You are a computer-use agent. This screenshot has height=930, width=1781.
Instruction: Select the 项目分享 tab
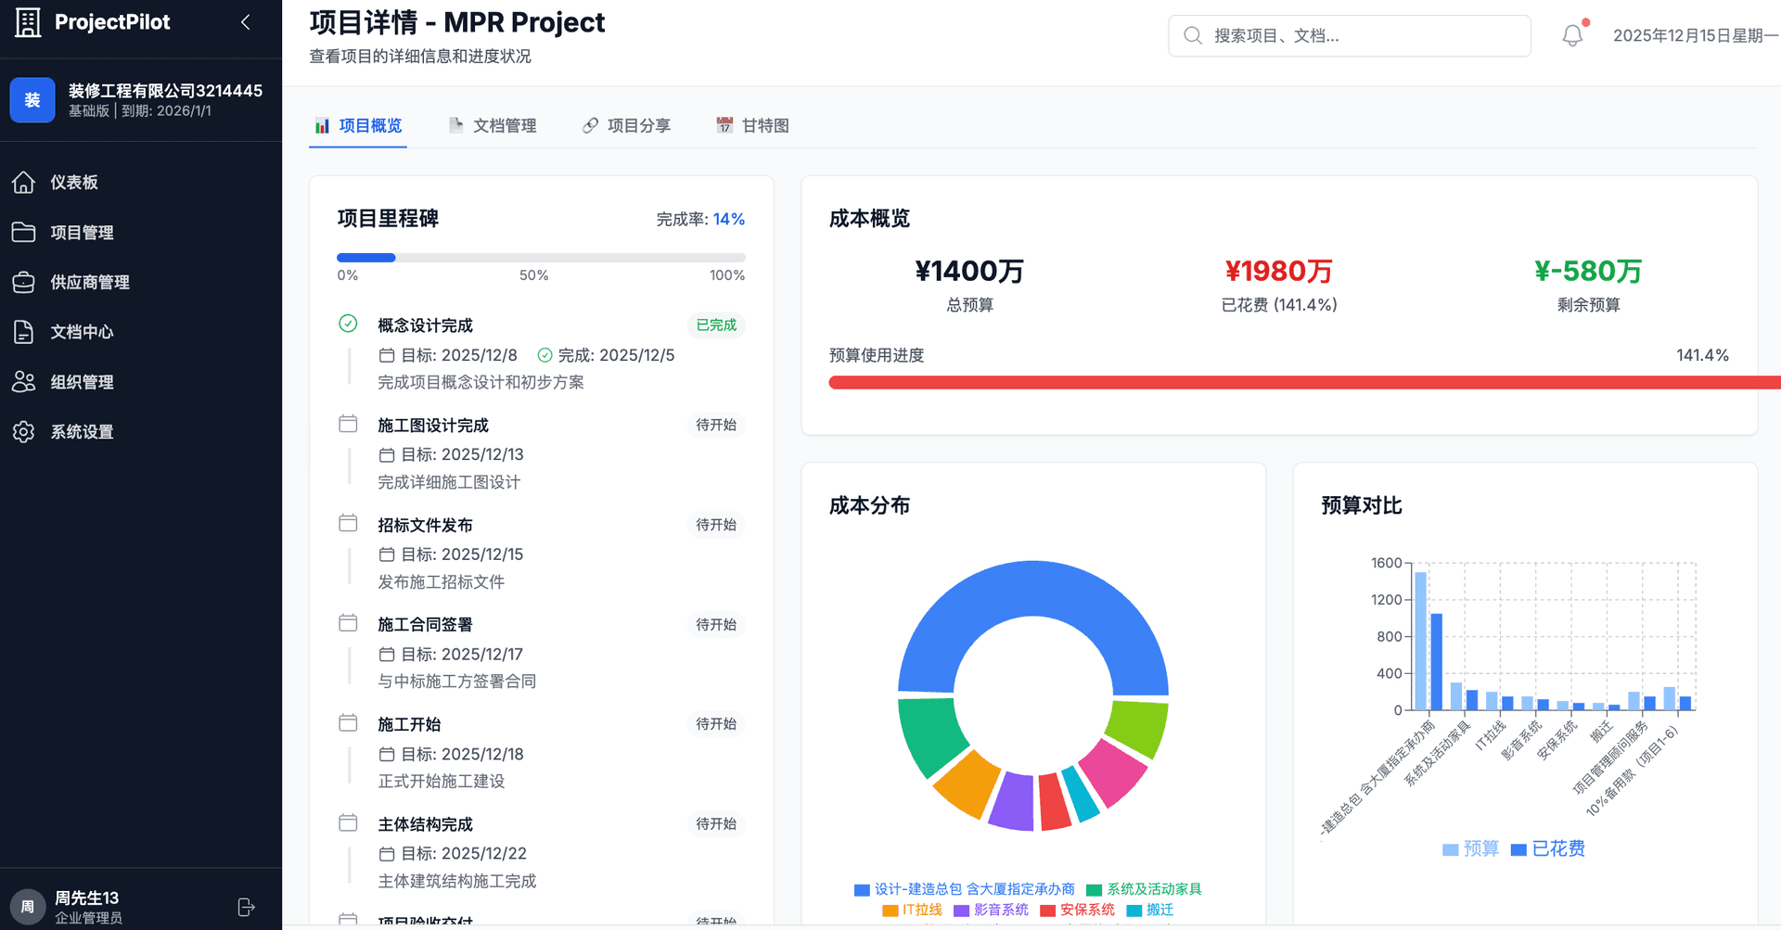click(x=639, y=125)
